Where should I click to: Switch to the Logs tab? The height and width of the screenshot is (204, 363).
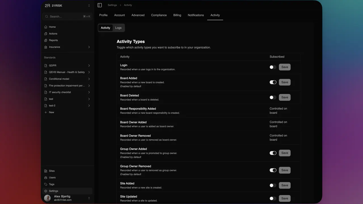[118, 28]
